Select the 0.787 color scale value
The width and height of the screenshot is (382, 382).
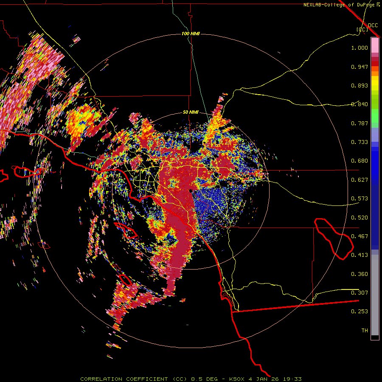coord(360,123)
